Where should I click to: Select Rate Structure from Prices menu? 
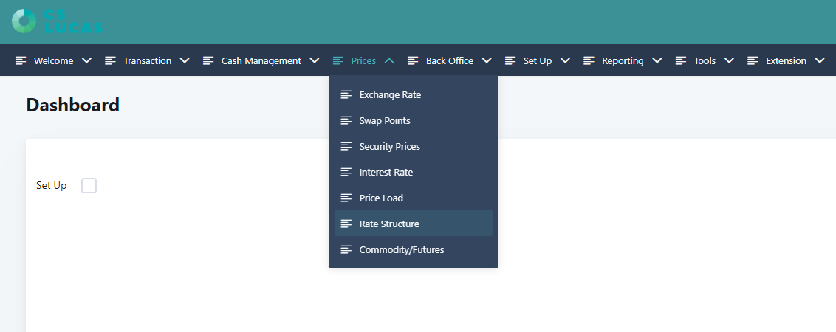coord(388,224)
